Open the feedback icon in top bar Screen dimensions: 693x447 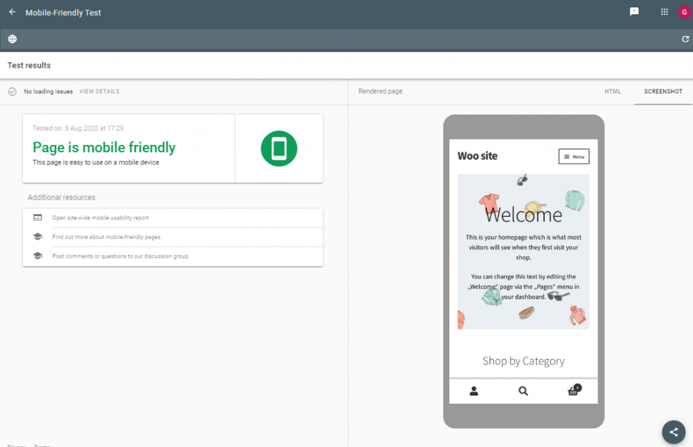point(634,12)
